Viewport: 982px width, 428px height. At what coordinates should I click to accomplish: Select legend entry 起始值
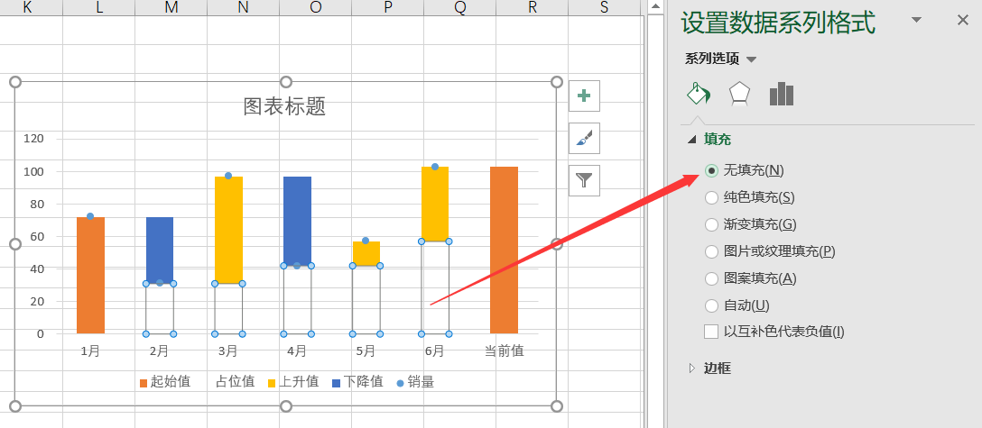coord(165,382)
